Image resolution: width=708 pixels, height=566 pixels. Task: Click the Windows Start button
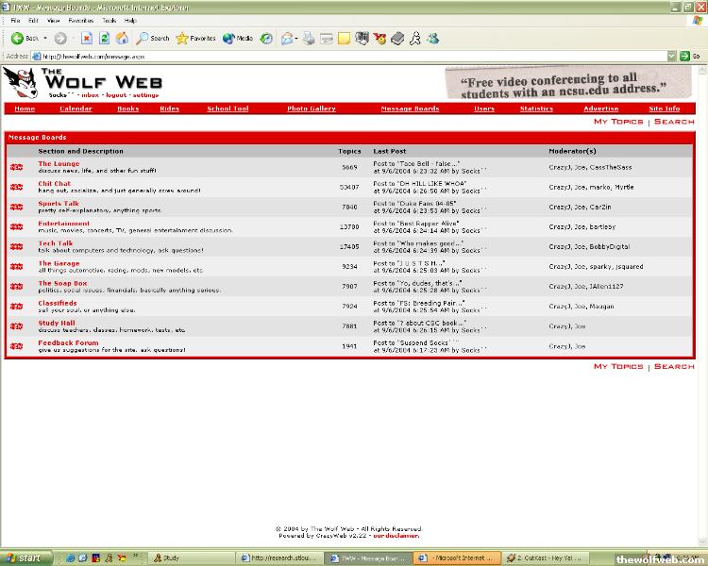24,558
